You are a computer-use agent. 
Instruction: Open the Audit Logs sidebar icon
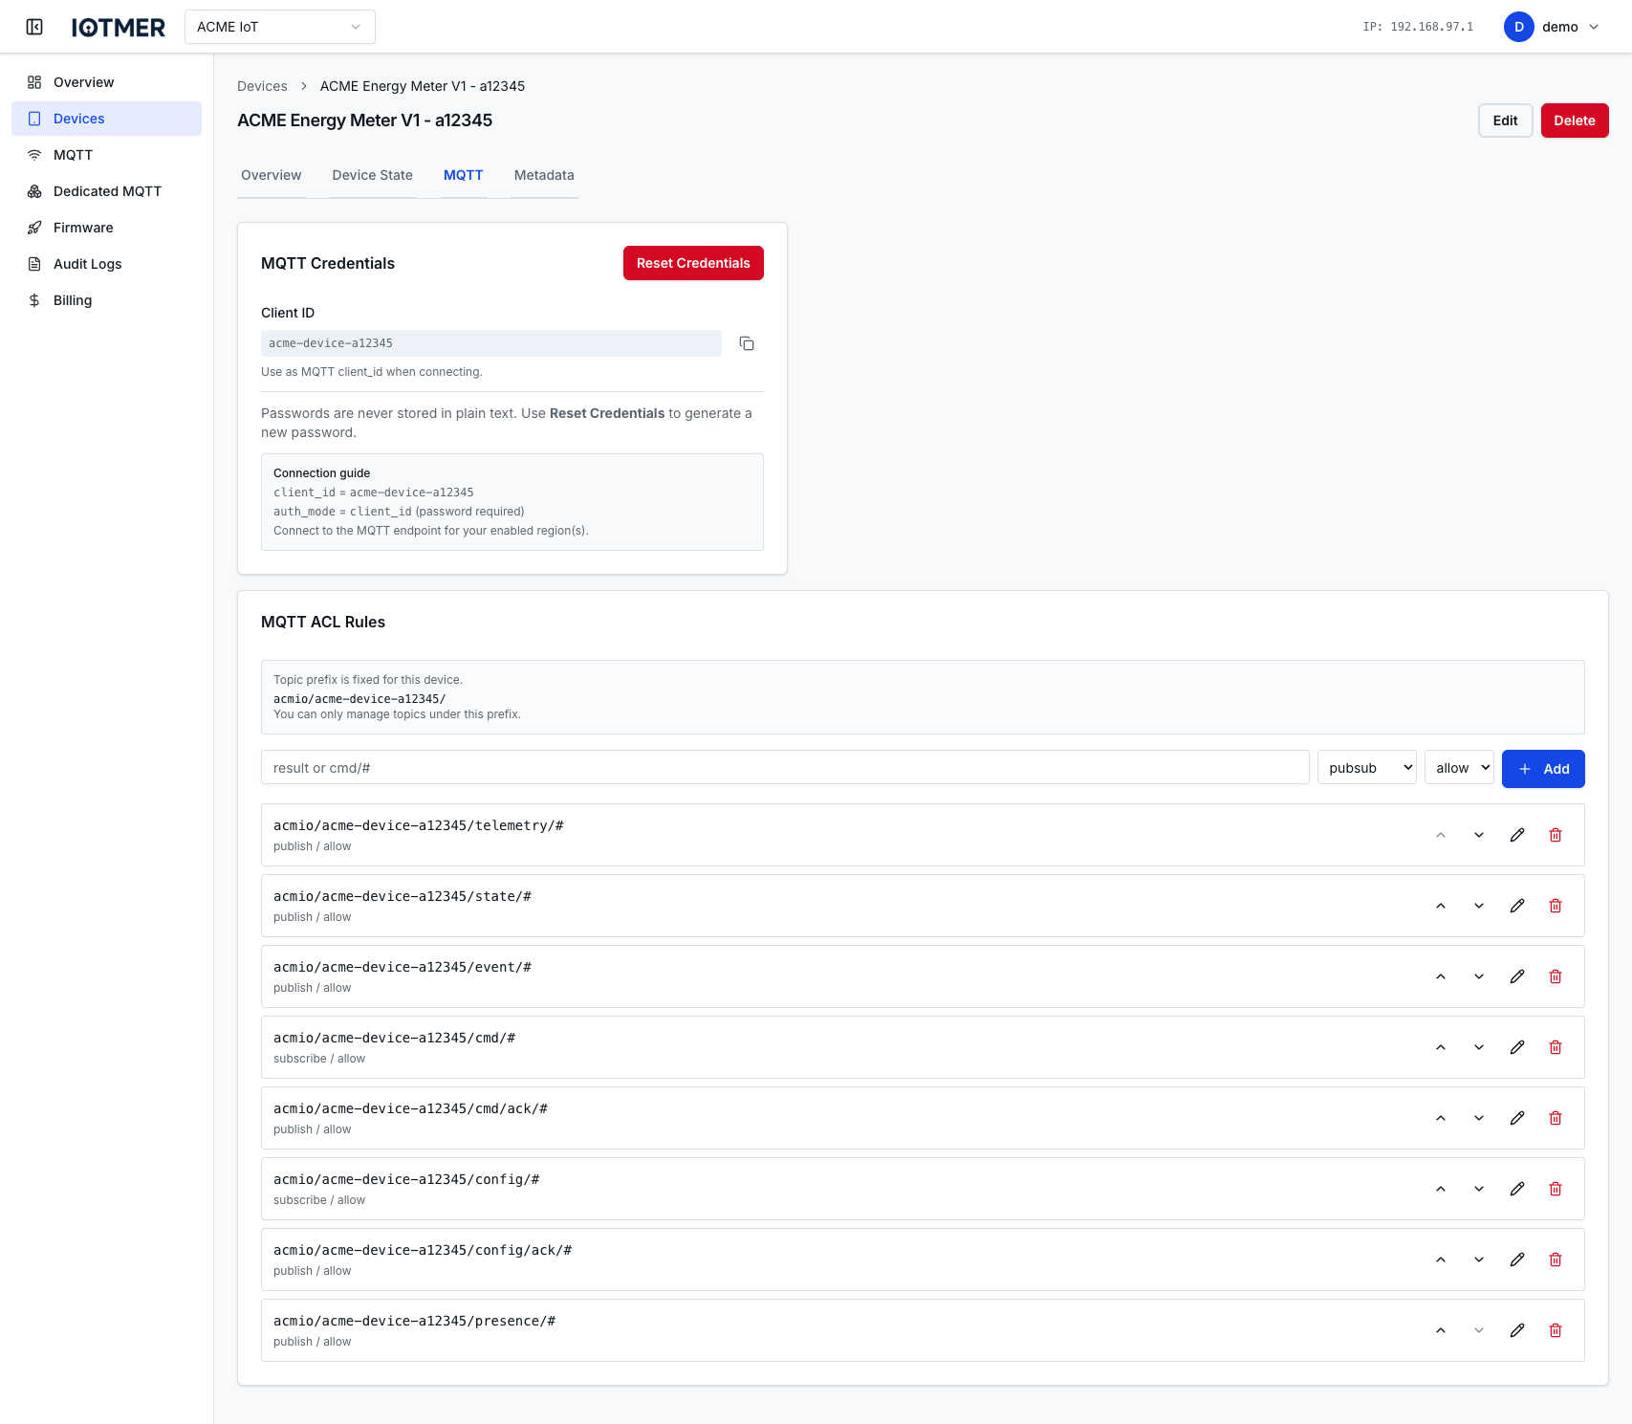[34, 264]
